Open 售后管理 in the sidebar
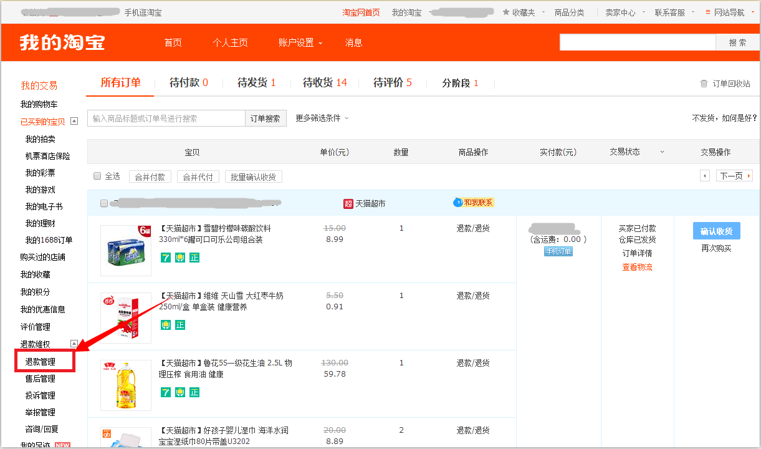This screenshot has height=449, width=761. pos(41,379)
